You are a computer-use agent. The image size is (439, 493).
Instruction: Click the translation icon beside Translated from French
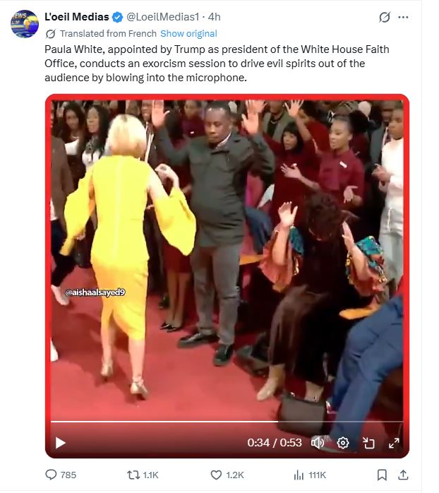pyautogui.click(x=50, y=34)
